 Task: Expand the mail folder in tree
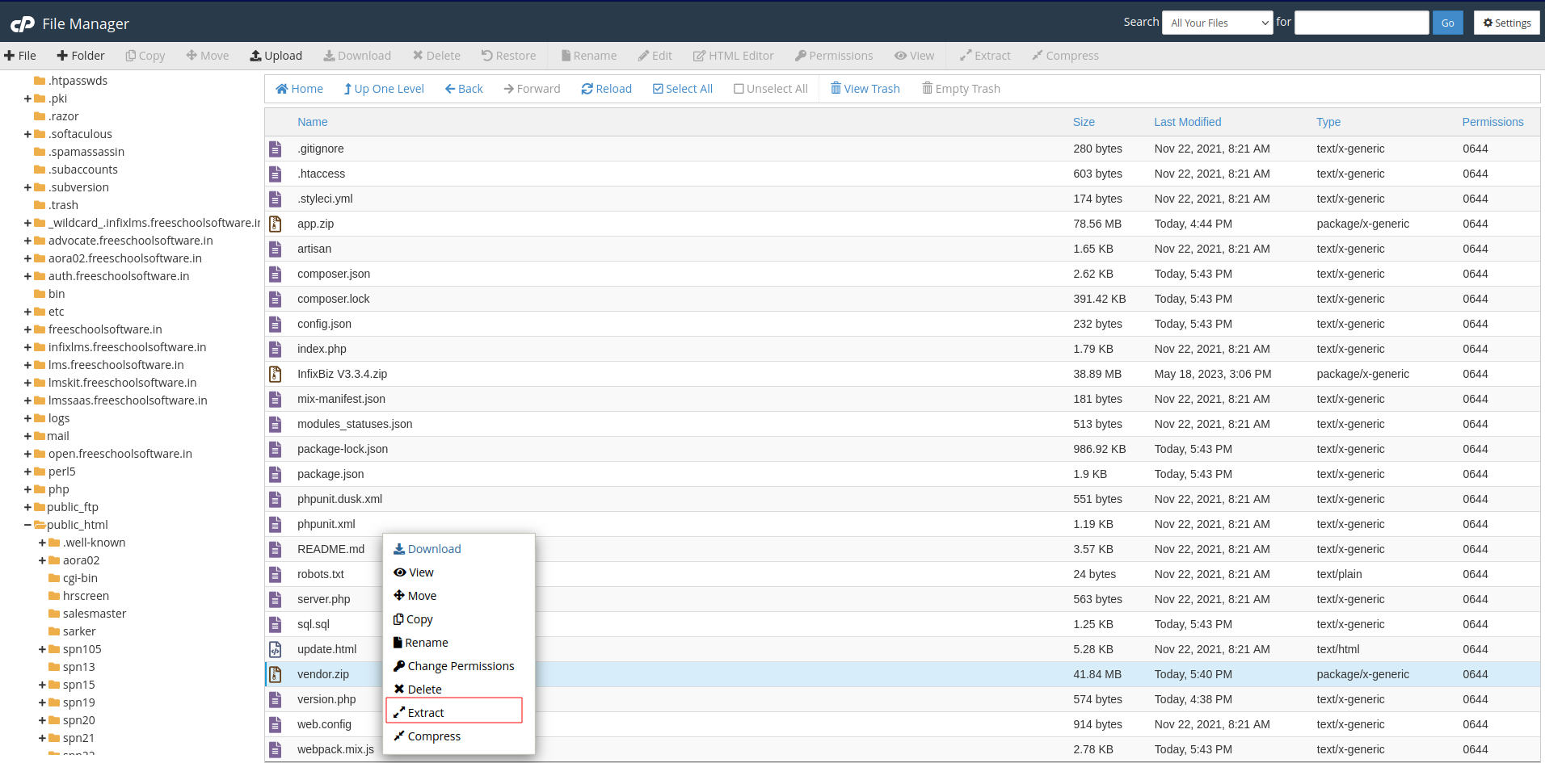[28, 436]
